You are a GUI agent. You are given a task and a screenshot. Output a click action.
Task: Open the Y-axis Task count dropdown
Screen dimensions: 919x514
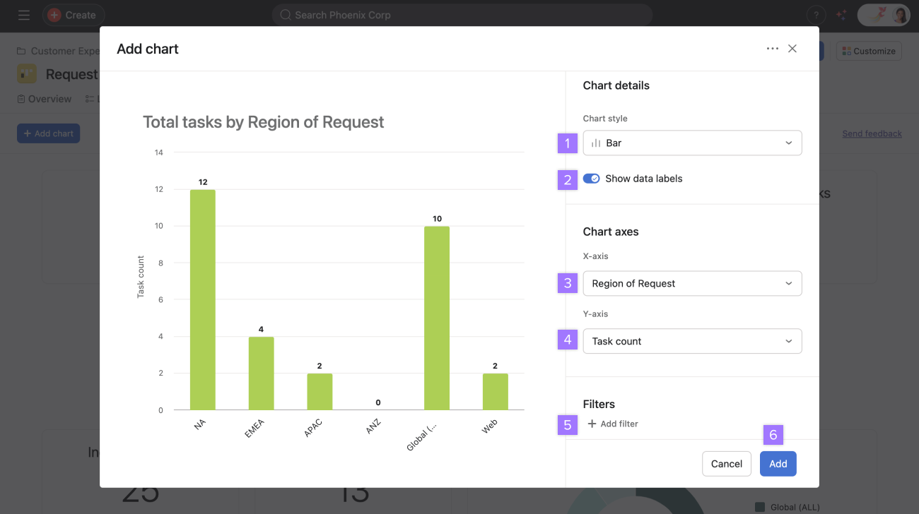pos(691,341)
